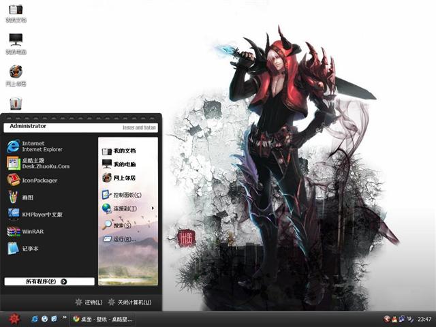This screenshot has height=327, width=436.
Task: Open 网上邻居 in start menu right pane
Action: click(119, 177)
